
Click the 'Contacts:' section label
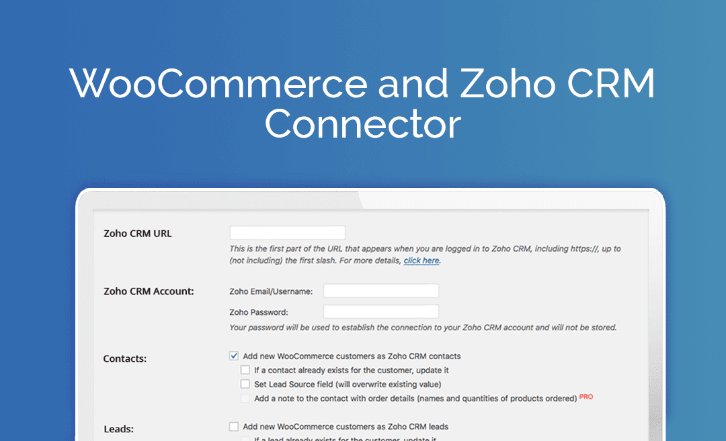[124, 358]
